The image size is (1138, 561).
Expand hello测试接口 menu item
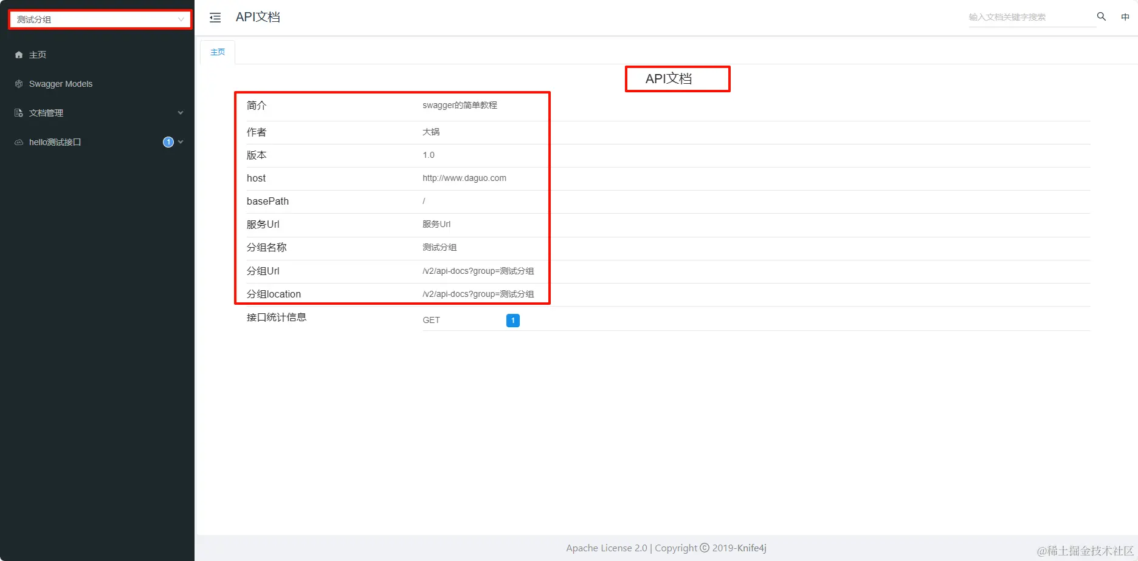(x=97, y=142)
